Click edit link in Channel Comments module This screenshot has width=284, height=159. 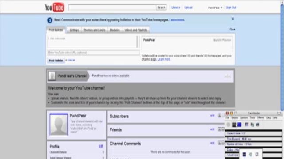tap(212, 143)
